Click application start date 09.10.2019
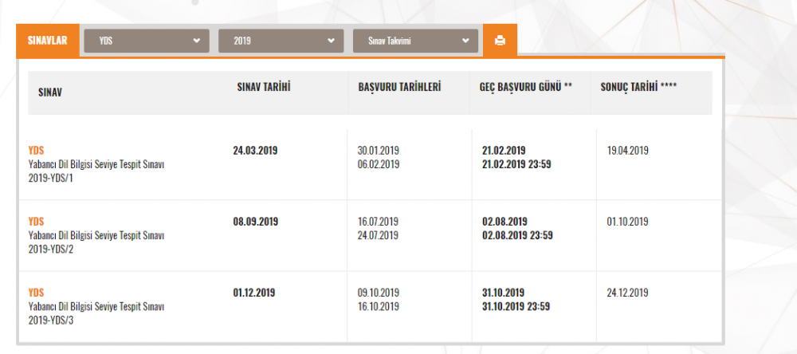The height and width of the screenshot is (354, 797). tap(379, 293)
